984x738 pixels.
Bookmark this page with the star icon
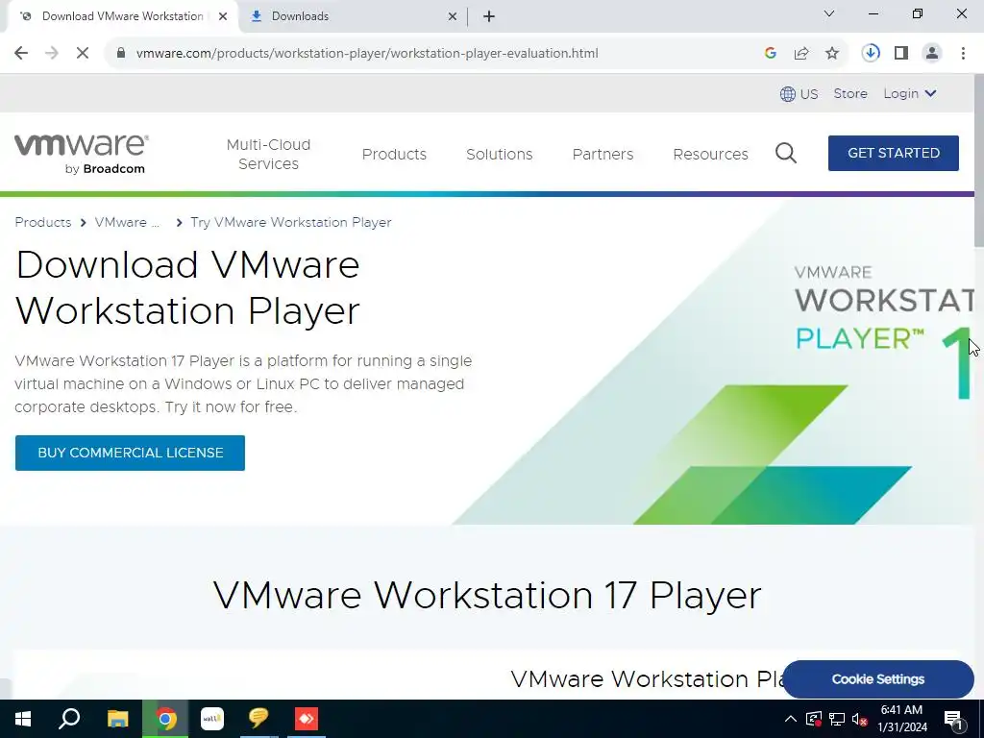[x=832, y=54]
